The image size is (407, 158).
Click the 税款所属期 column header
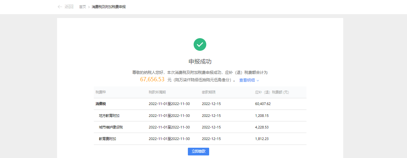pyautogui.click(x=157, y=92)
